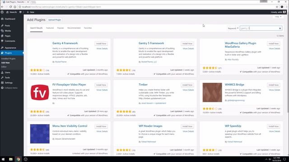Bookmark this page with the star
289x162 pixels.
tap(277, 7)
